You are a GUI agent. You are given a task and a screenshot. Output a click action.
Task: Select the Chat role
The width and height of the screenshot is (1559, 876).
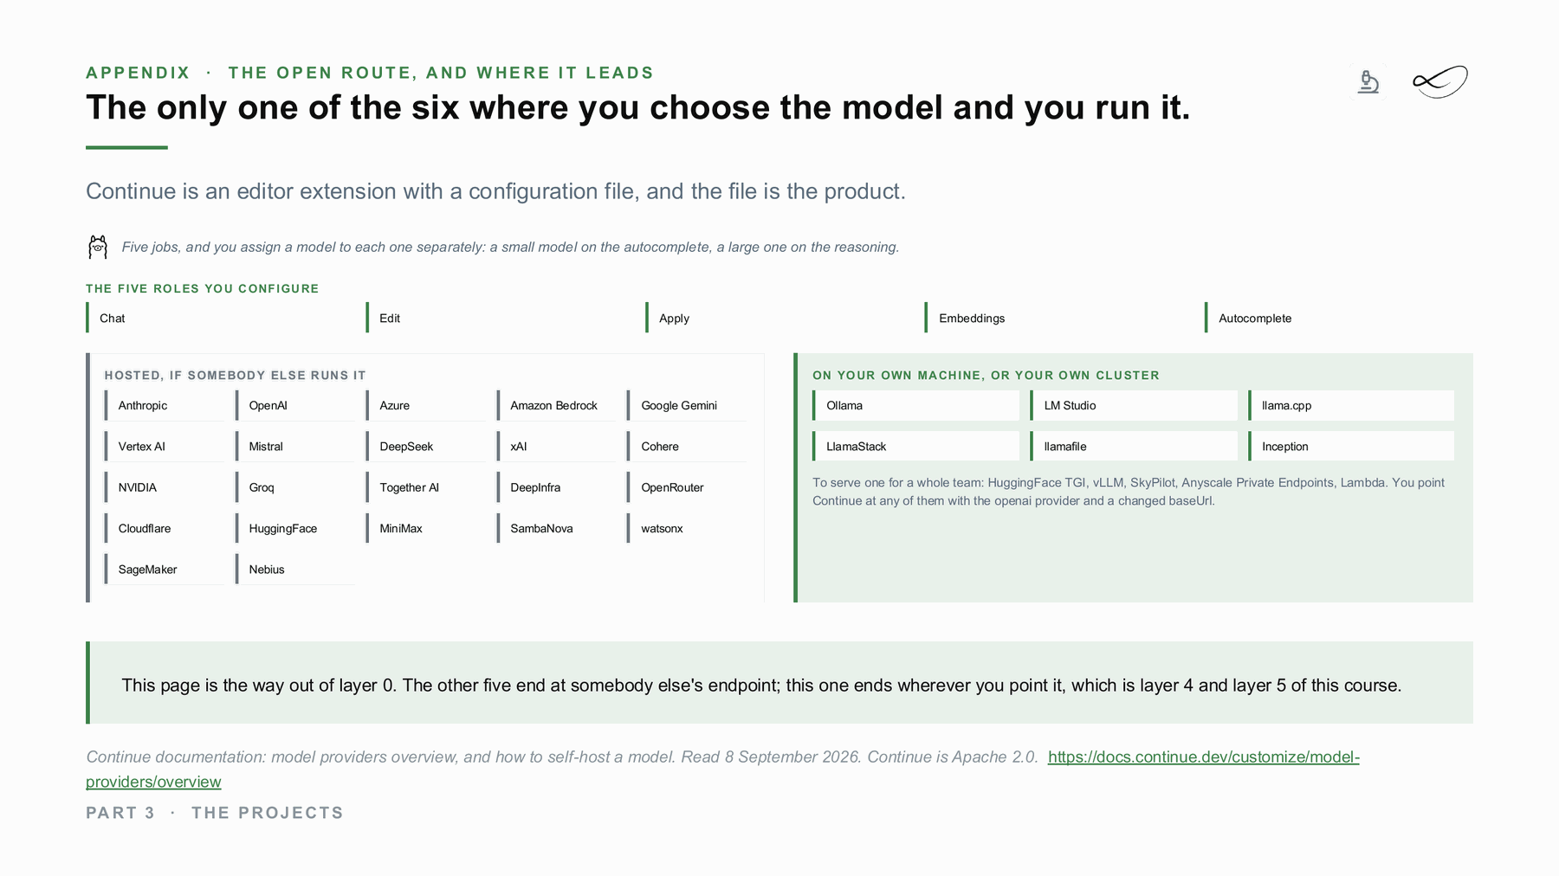(x=220, y=318)
